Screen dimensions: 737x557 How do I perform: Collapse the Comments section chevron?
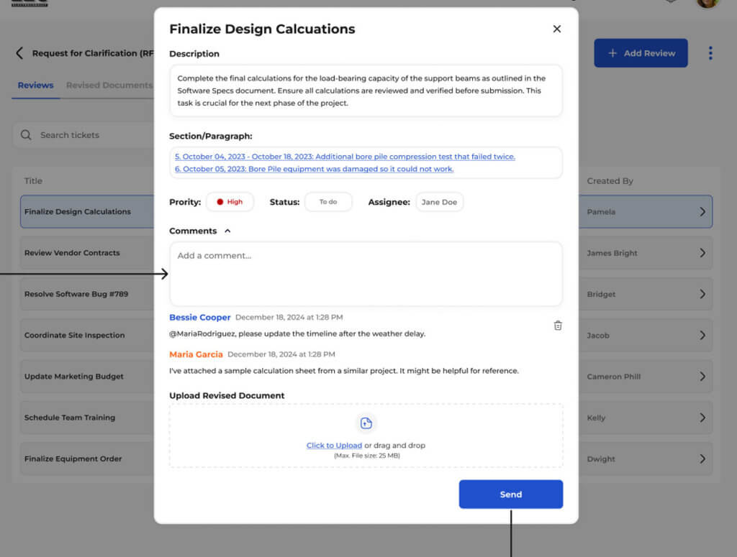point(228,231)
